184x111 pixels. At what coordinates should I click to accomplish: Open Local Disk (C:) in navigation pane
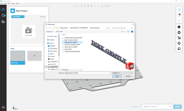pos(53,62)
